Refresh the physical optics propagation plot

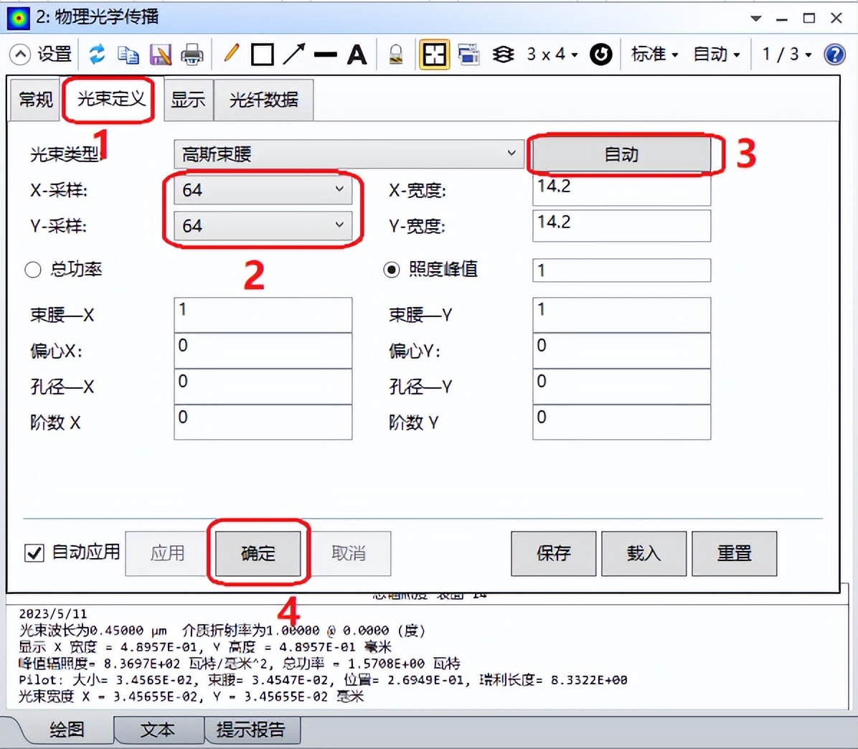coord(96,54)
